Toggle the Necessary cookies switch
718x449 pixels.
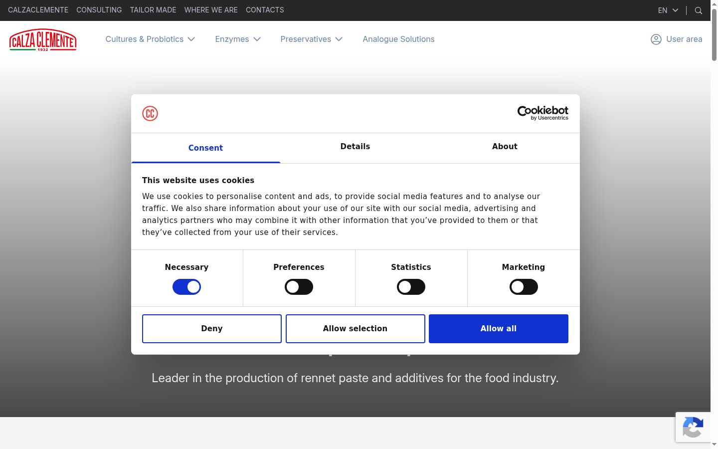coord(186,287)
